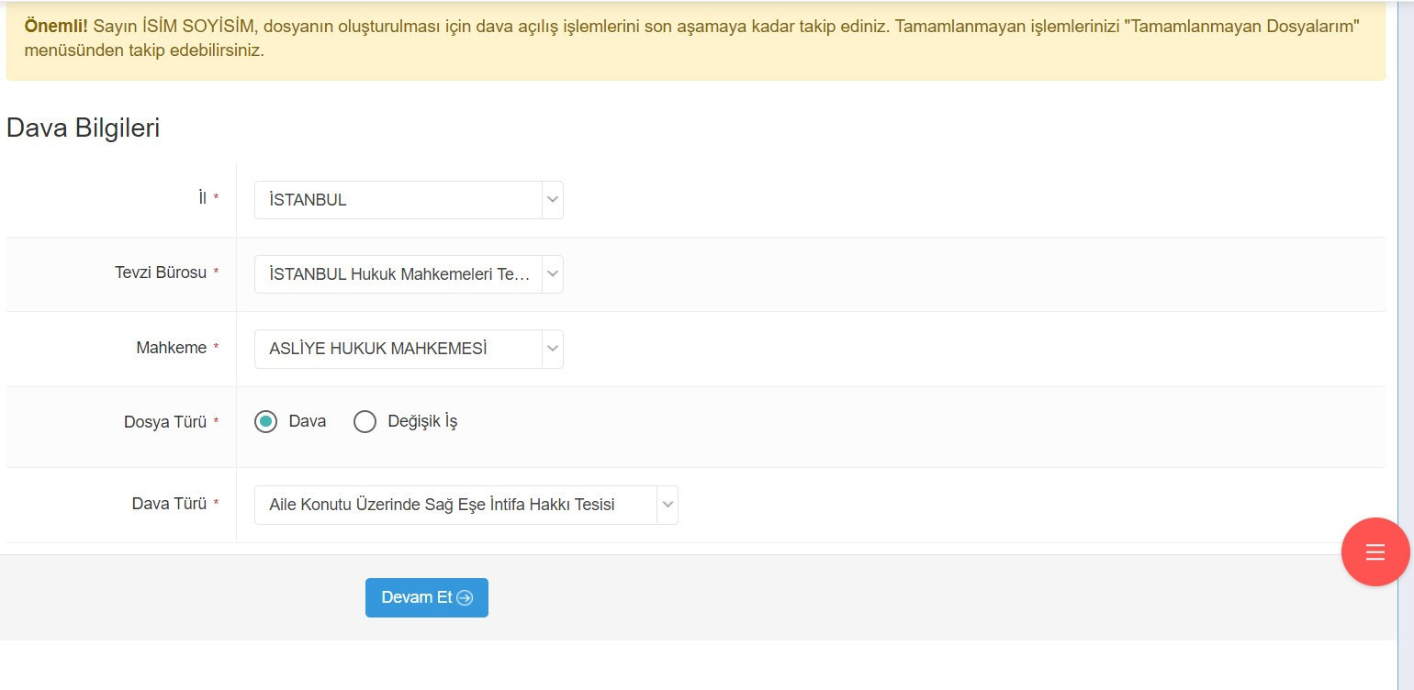Click the Dava Bilgileri section heading

tap(84, 128)
